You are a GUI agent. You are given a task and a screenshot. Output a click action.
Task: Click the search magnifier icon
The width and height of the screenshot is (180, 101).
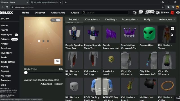pyautogui.click(x=84, y=13)
